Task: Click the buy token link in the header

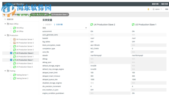Action: point(164,4)
